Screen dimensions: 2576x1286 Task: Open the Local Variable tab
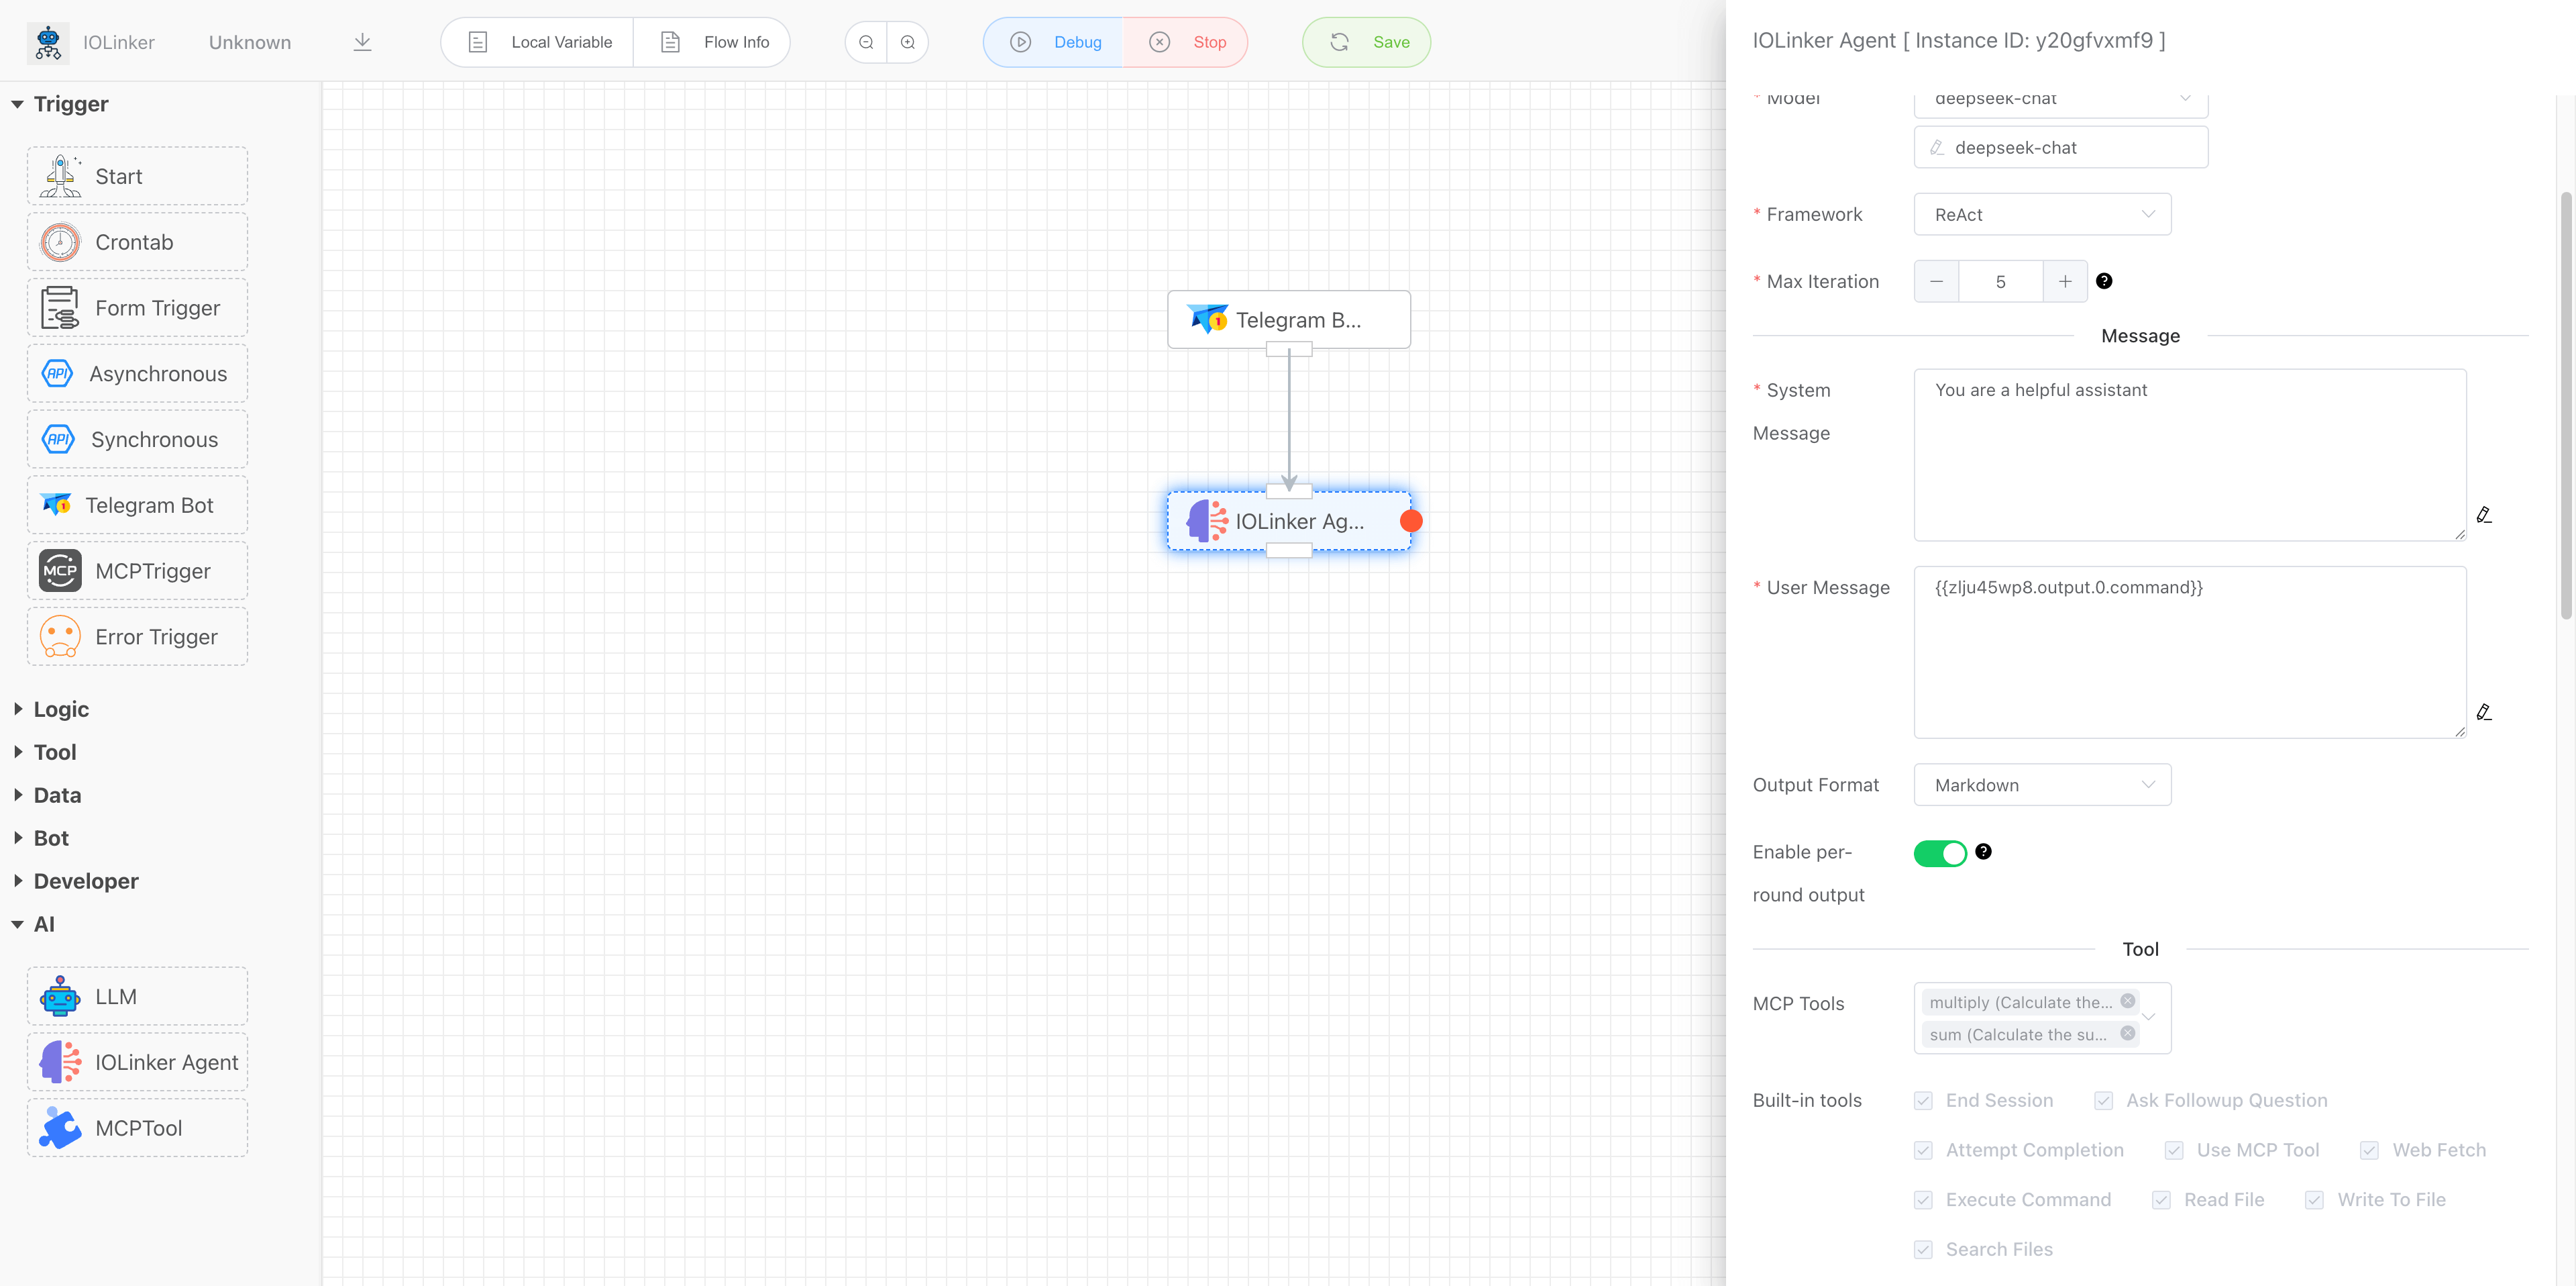pos(539,42)
